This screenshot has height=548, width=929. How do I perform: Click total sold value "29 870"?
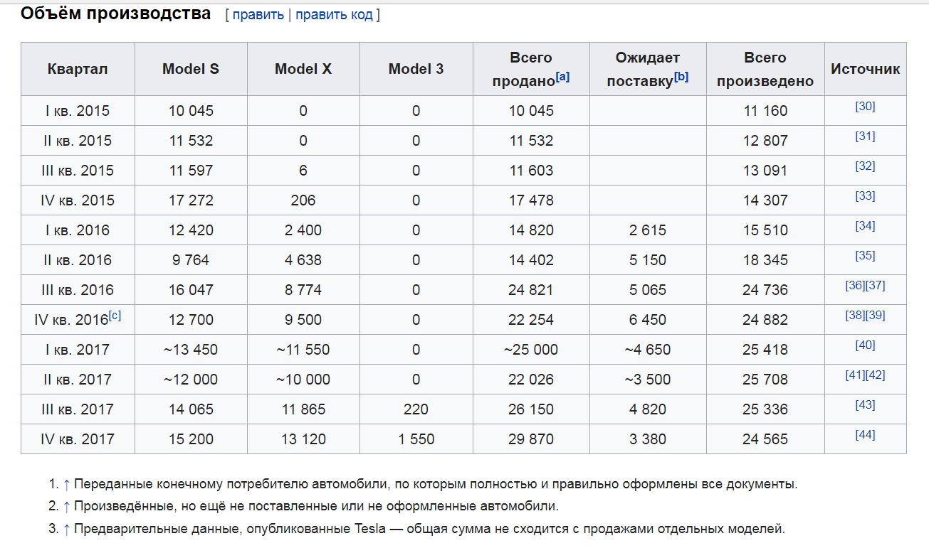[x=531, y=439]
